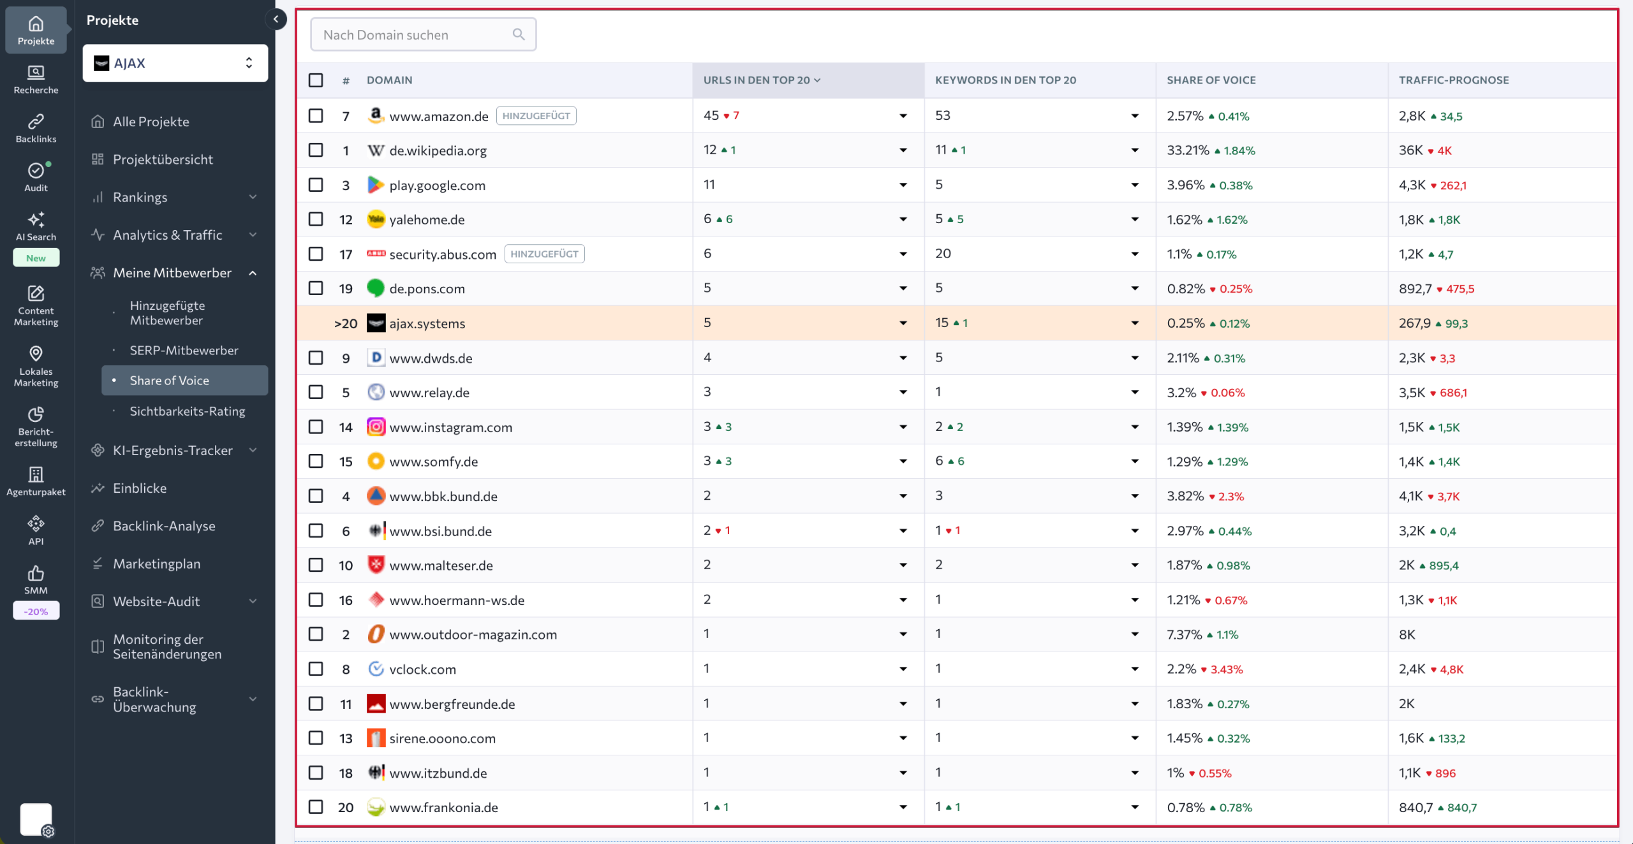Screen dimensions: 1633x844
Task: Go to SERP-Mitbewerber submenu item
Action: [184, 350]
